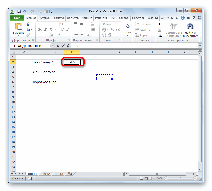Insert a new worksheet tab
This screenshot has width=212, height=191.
point(70,174)
